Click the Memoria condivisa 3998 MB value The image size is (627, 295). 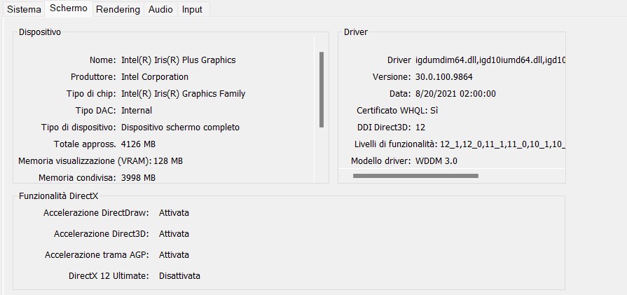tap(138, 178)
